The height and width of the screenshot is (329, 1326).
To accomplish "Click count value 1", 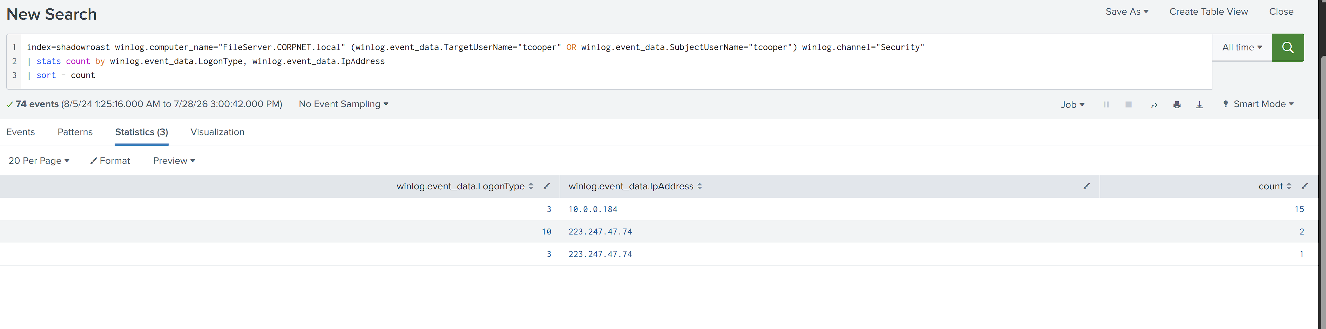I will (x=1302, y=254).
